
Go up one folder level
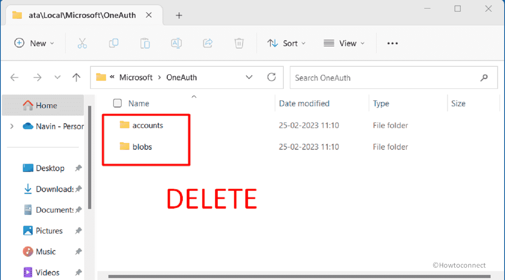coord(76,78)
